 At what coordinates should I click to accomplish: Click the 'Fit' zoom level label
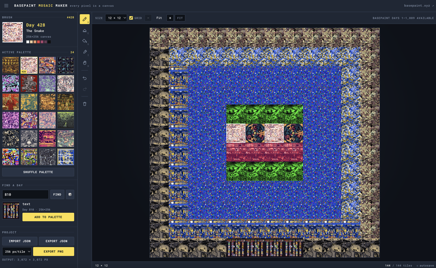(159, 18)
